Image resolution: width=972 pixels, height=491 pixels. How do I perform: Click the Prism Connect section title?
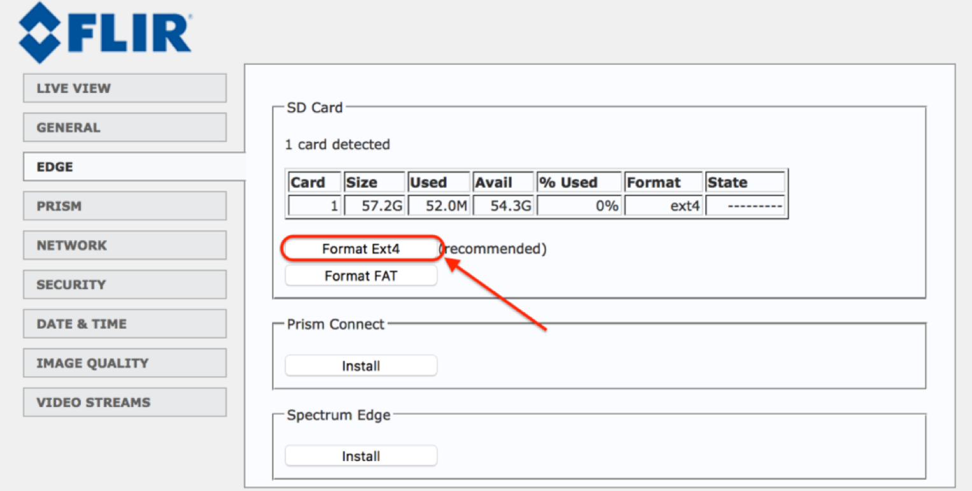click(x=336, y=325)
